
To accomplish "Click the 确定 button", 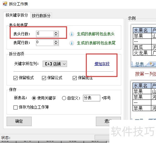I will (x=19, y=121).
